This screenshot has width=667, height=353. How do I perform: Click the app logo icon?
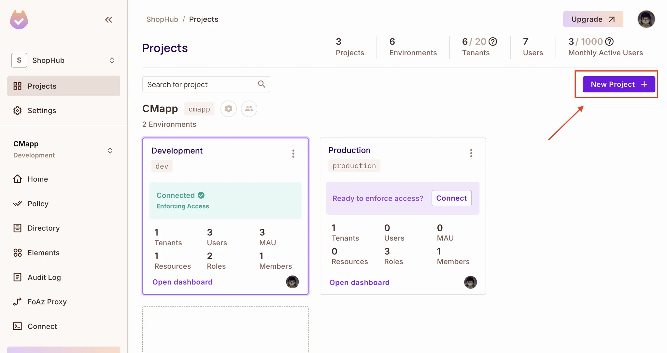pyautogui.click(x=19, y=20)
